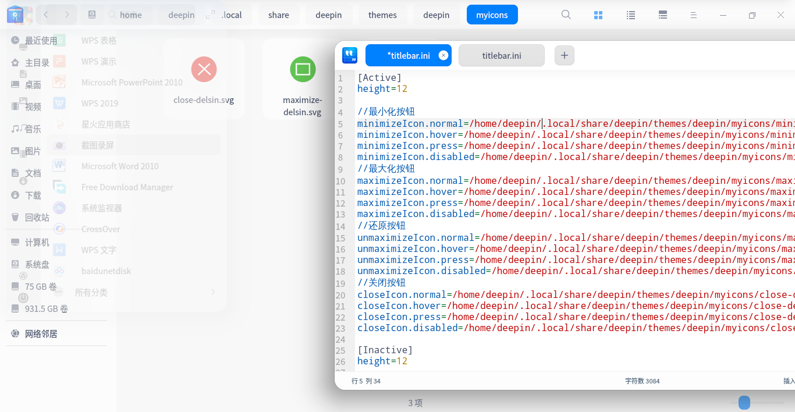The image size is (795, 412).
Task: Click the text editor app logo icon
Action: pos(350,55)
